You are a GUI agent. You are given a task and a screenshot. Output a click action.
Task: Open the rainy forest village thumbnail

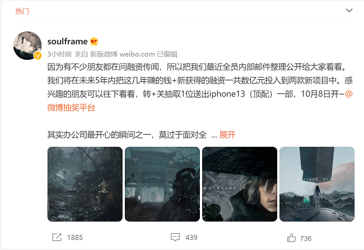85,184
